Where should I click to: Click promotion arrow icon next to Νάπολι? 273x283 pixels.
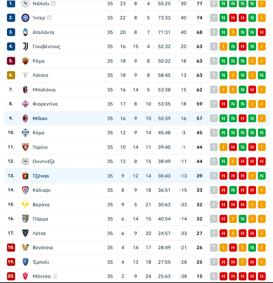54,3
